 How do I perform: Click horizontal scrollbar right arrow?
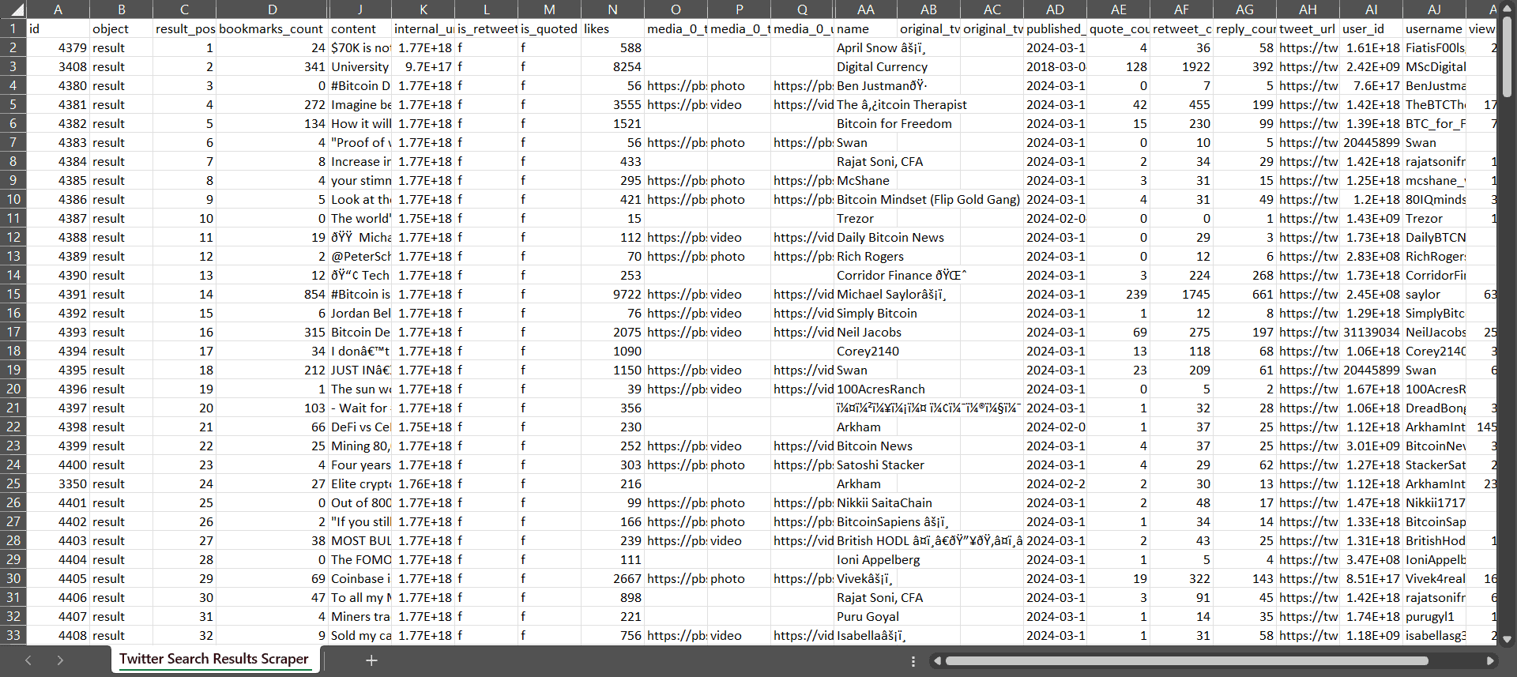pos(1490,661)
